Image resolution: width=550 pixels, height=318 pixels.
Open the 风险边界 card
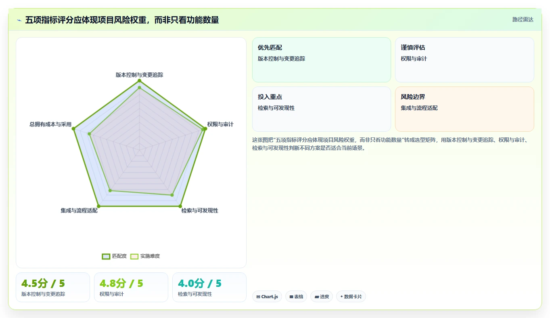464,109
